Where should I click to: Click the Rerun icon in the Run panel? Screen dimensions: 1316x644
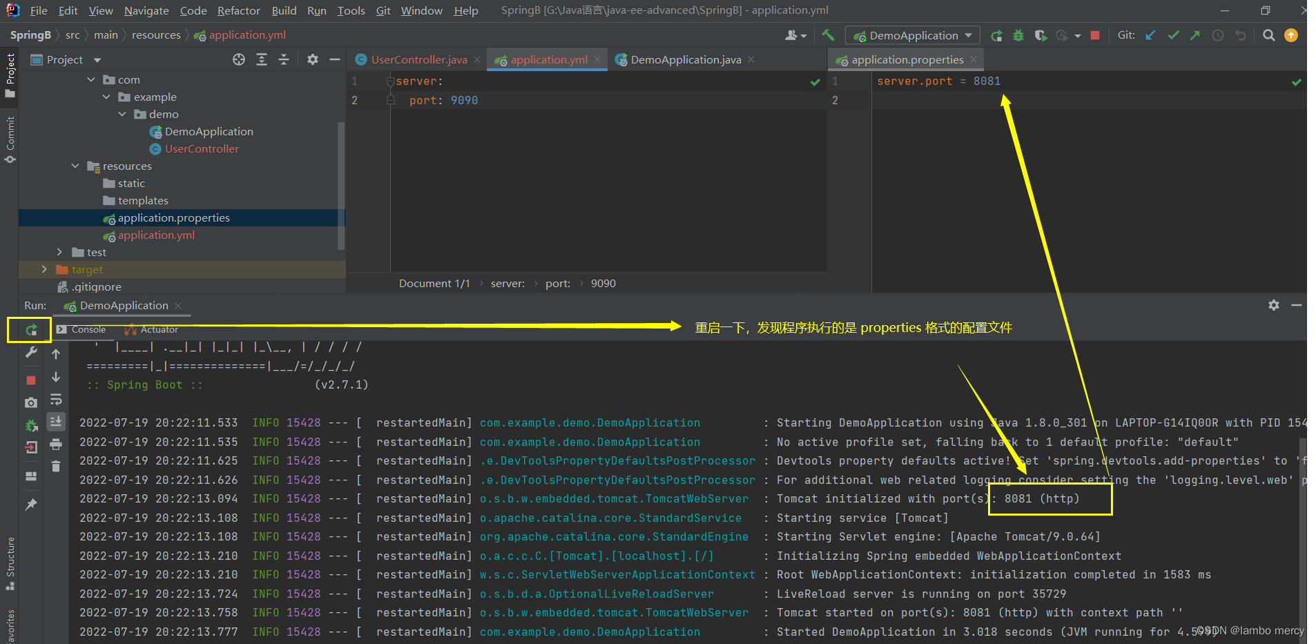31,330
